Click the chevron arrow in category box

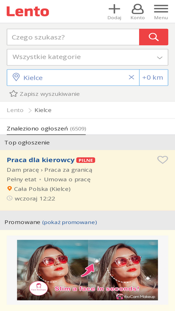pos(160,58)
